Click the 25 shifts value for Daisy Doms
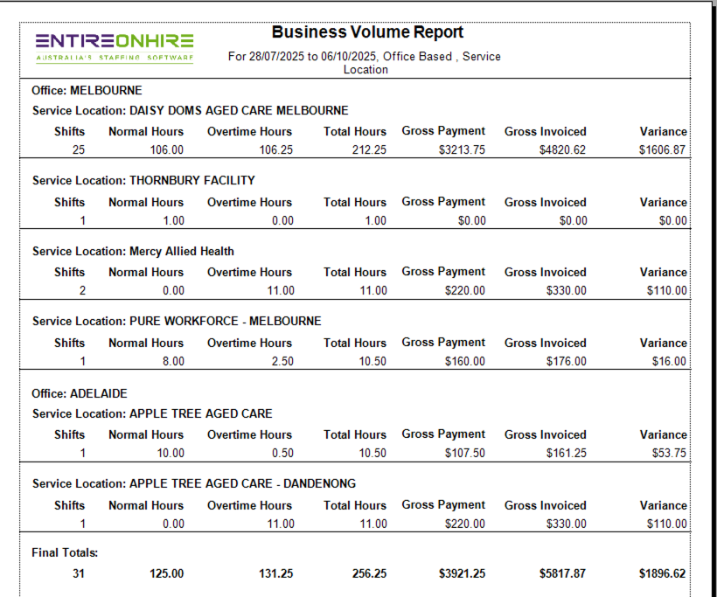717x597 pixels. point(79,149)
